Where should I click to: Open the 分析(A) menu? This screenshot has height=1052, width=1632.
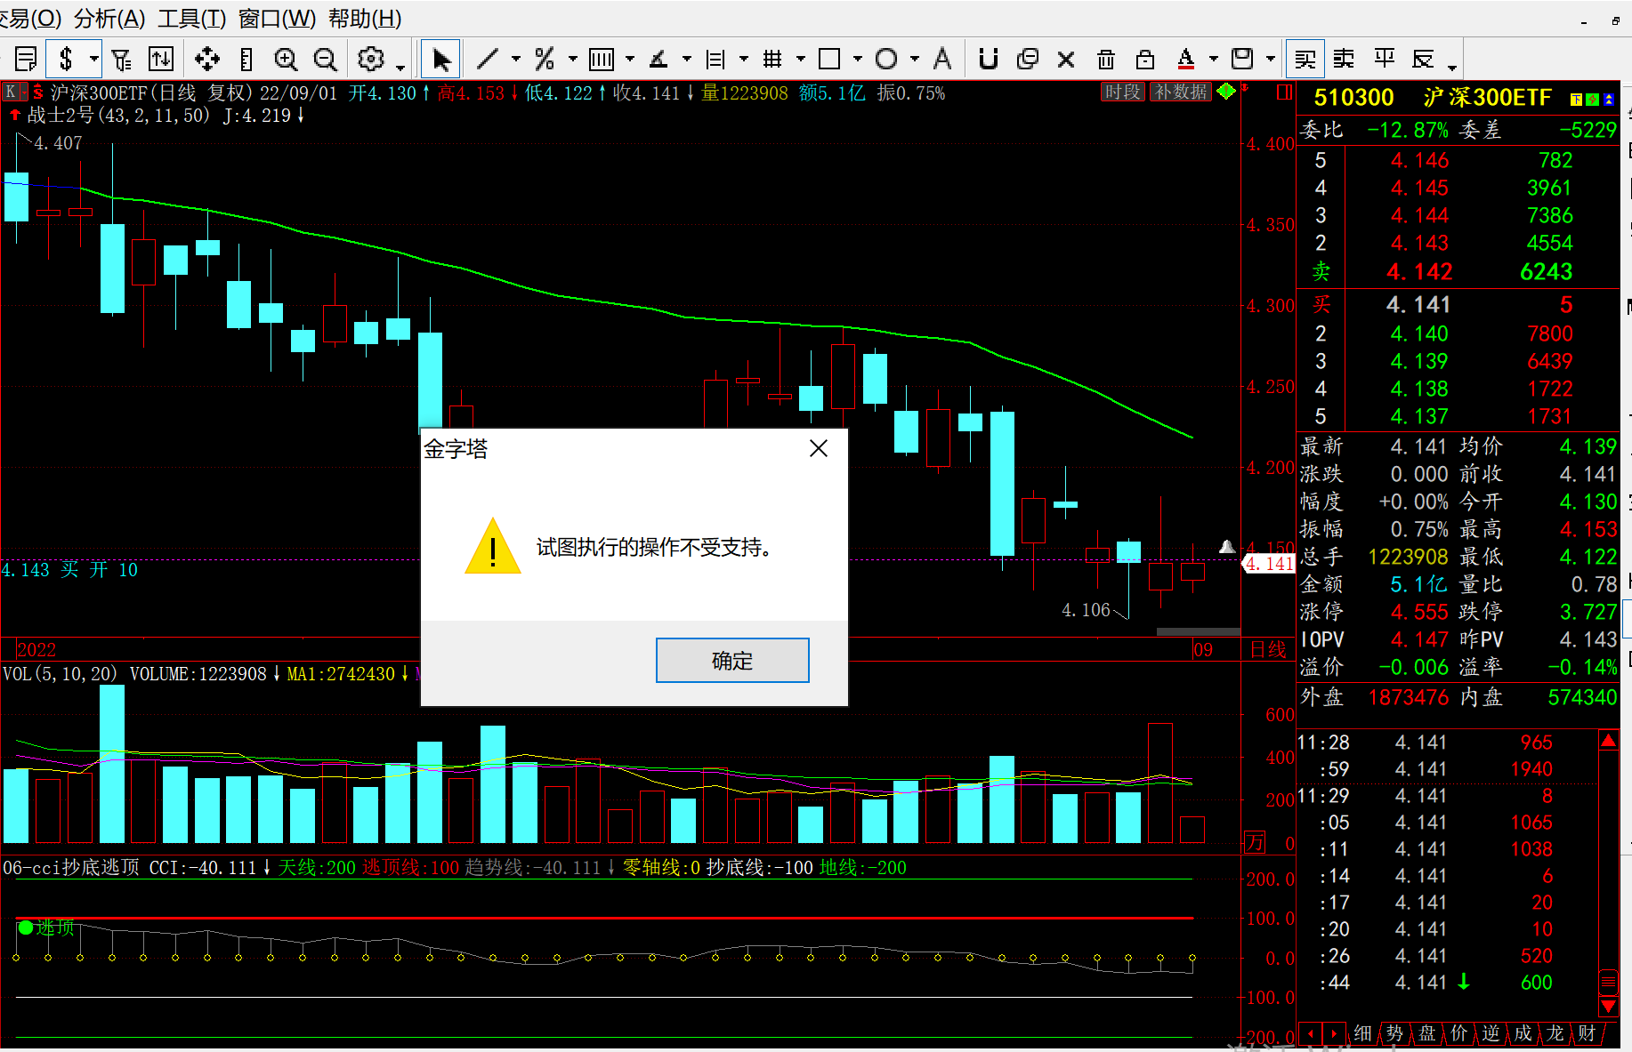(109, 19)
